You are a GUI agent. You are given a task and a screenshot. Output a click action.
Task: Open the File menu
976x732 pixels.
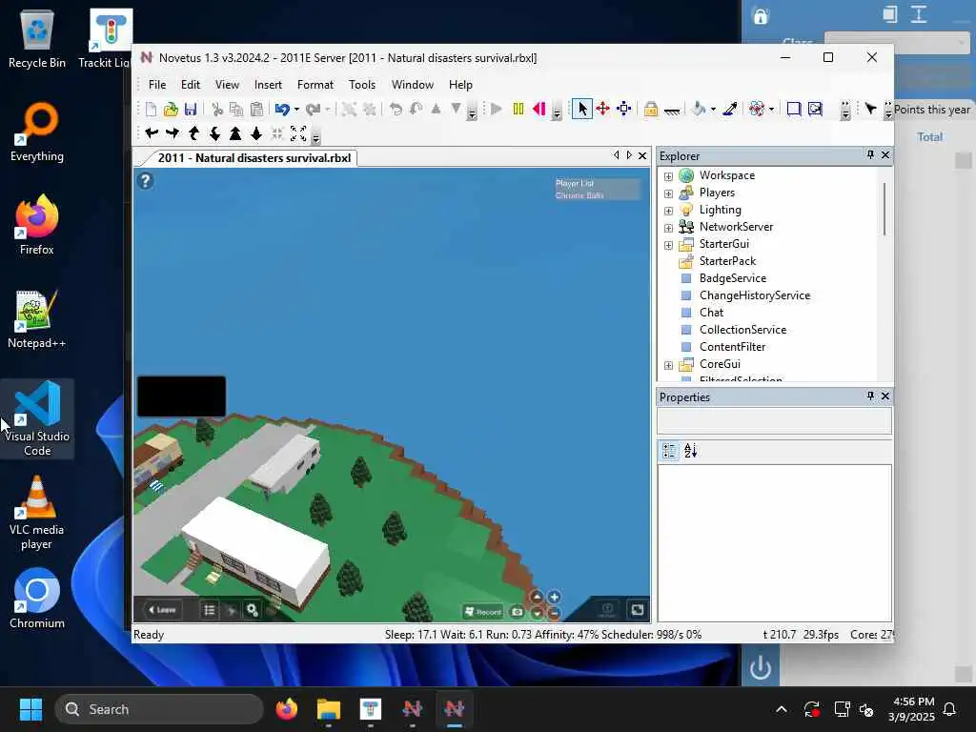[x=157, y=85]
